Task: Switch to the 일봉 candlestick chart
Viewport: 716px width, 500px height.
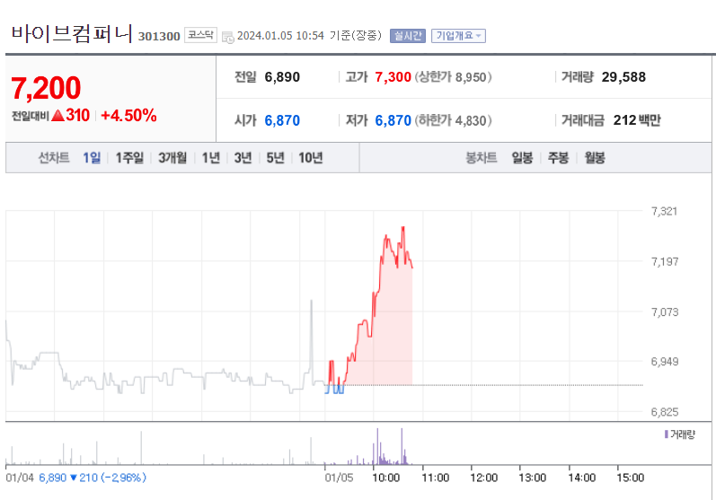Action: click(522, 158)
